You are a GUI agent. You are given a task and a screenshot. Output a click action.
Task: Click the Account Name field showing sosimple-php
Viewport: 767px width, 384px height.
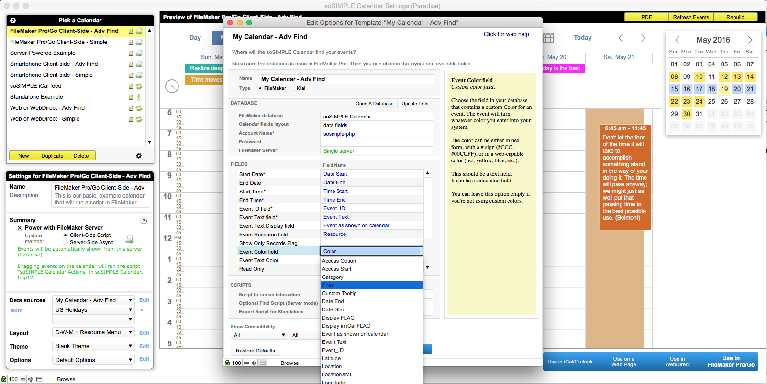pyautogui.click(x=377, y=134)
